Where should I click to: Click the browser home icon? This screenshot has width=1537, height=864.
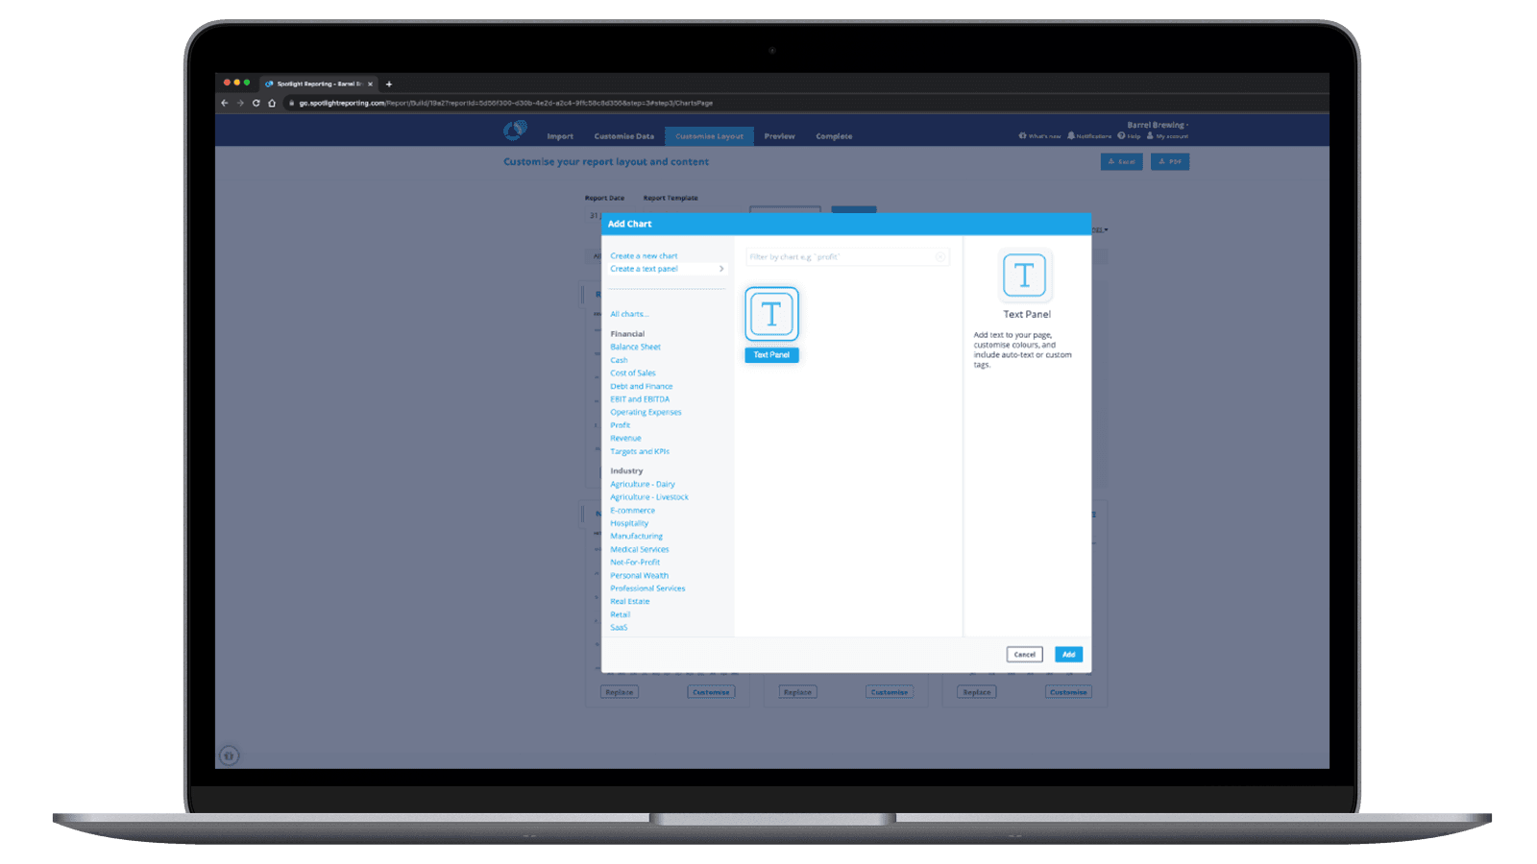click(272, 103)
